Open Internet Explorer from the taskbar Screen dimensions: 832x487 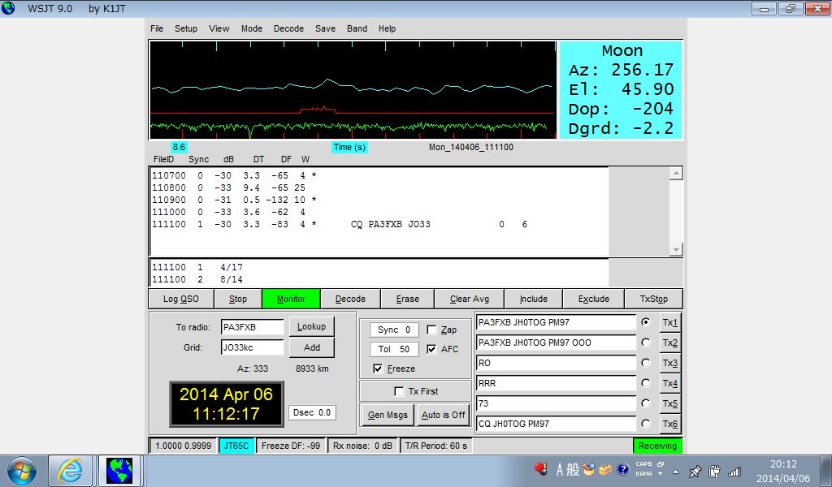[71, 471]
